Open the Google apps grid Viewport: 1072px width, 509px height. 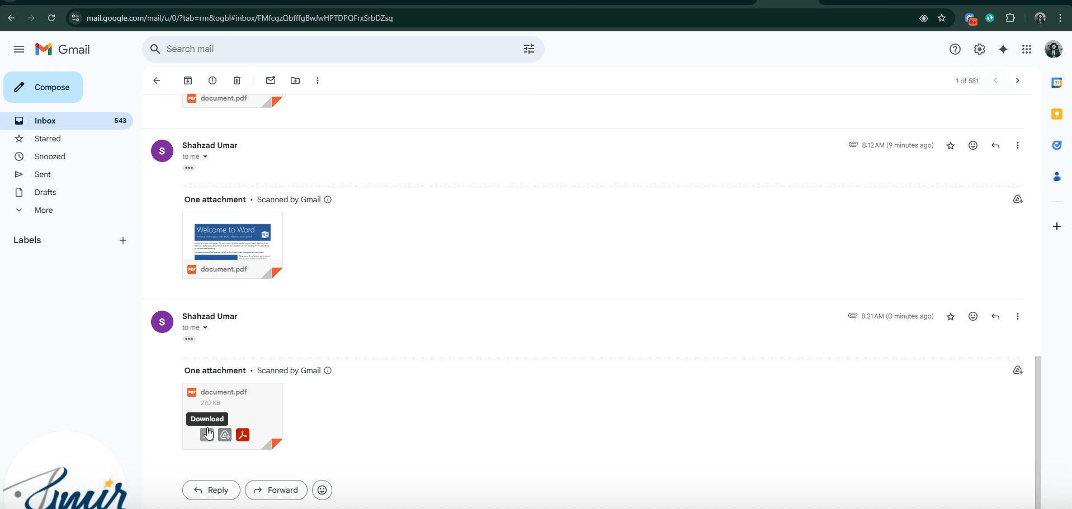coord(1027,49)
